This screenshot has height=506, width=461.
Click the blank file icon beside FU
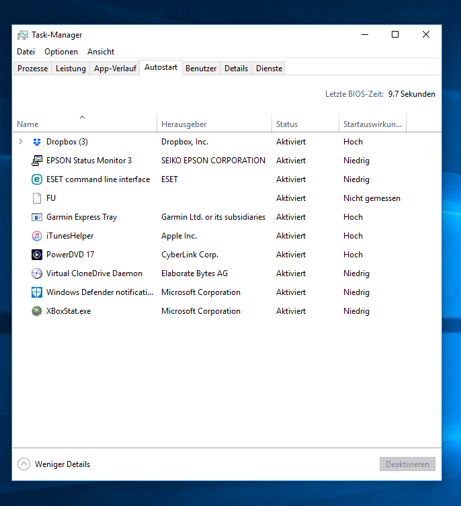point(37,198)
